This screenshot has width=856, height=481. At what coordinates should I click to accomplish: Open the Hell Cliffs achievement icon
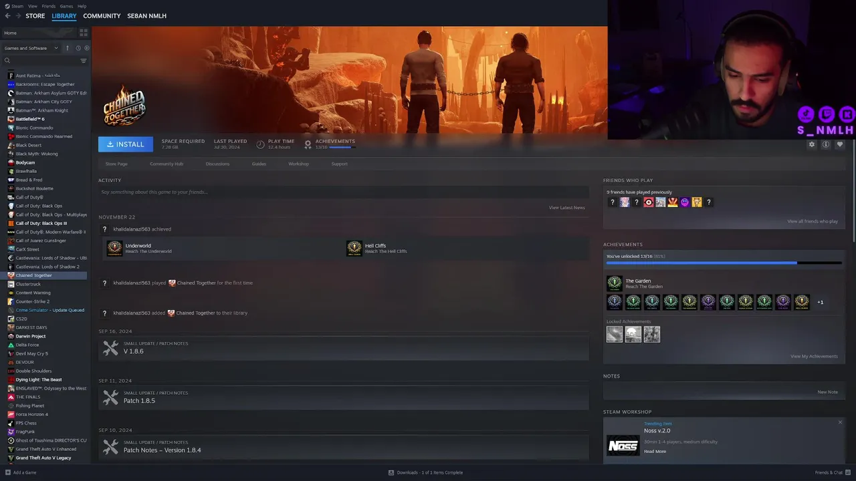pos(354,249)
